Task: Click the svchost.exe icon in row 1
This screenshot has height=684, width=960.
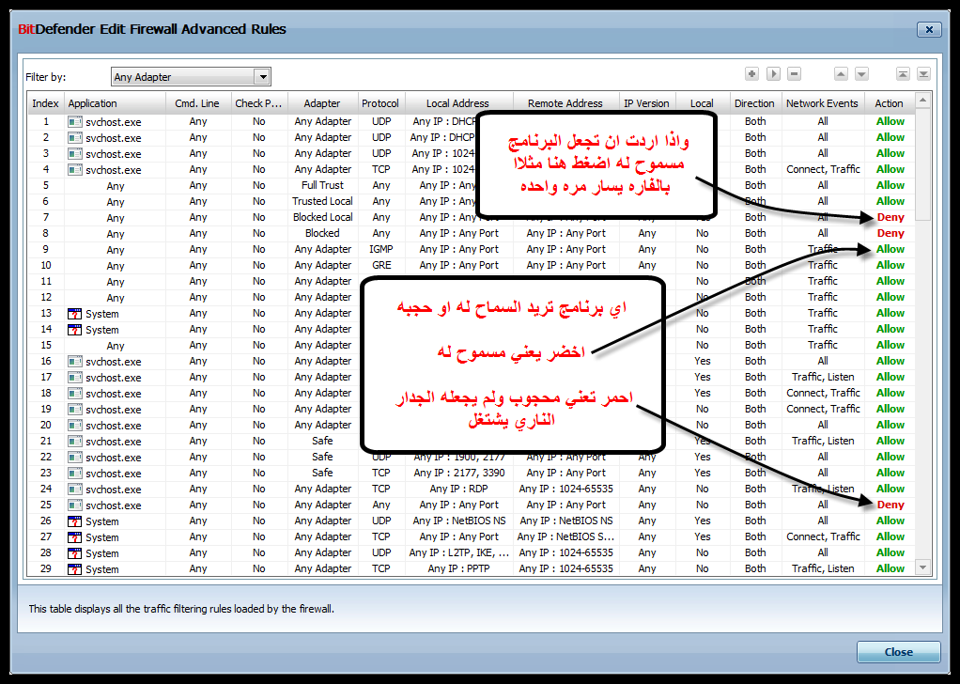Action: [75, 122]
